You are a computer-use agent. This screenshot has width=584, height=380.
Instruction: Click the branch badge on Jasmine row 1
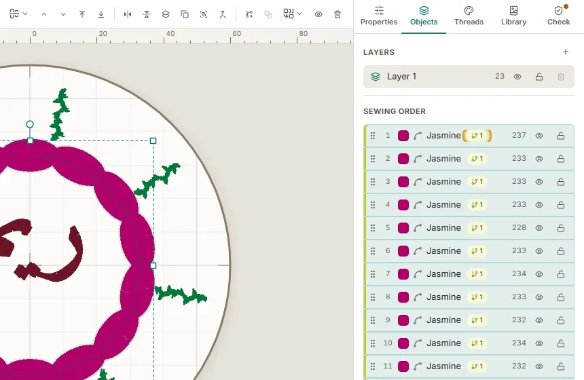477,136
